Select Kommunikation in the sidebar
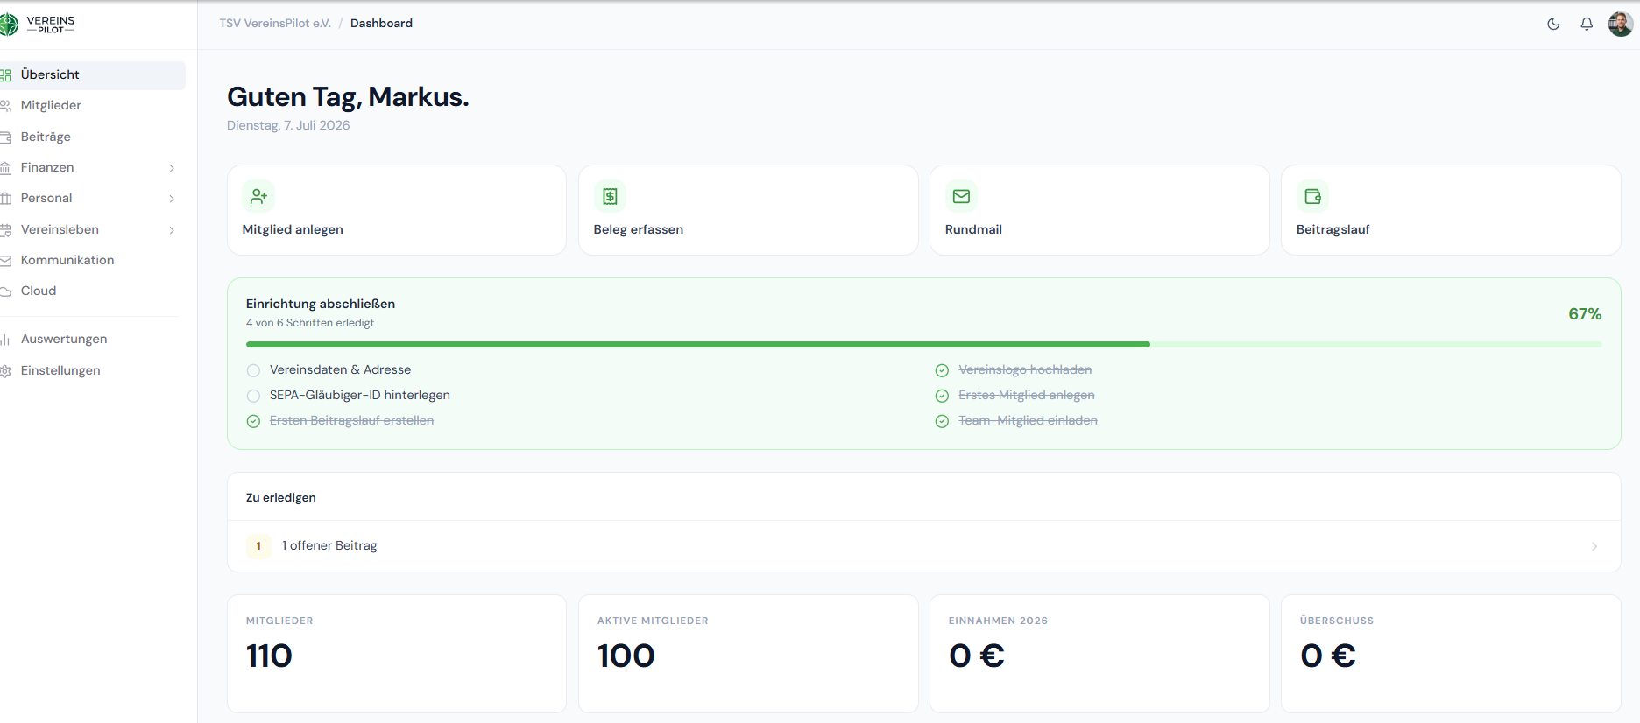The image size is (1640, 723). [92, 261]
